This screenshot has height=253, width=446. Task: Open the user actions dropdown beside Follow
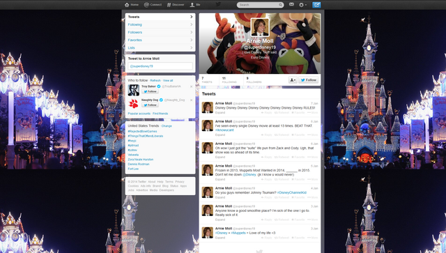click(293, 80)
